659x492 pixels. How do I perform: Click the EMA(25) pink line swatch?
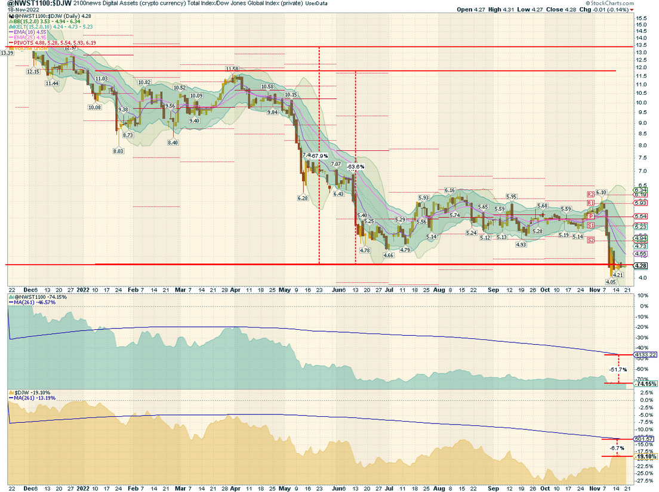11,38
